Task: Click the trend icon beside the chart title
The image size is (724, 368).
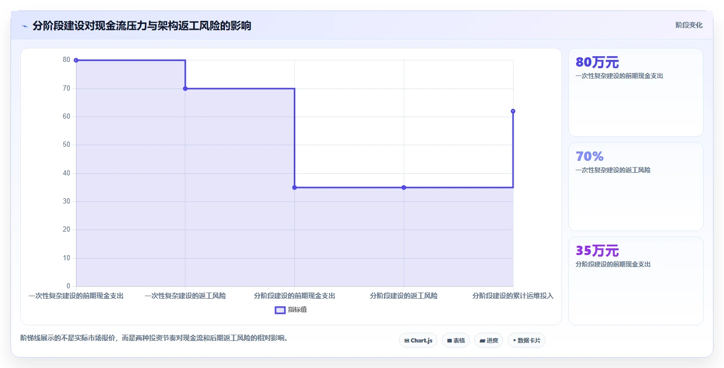Action: click(24, 26)
